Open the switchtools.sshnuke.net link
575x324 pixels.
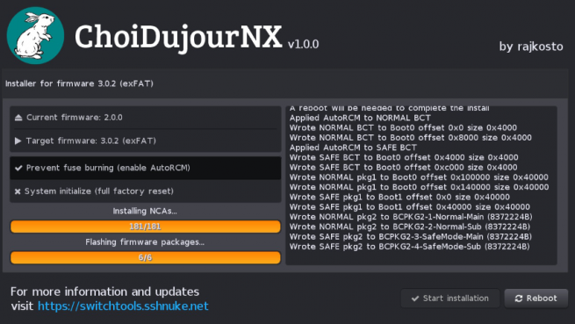[x=123, y=306]
